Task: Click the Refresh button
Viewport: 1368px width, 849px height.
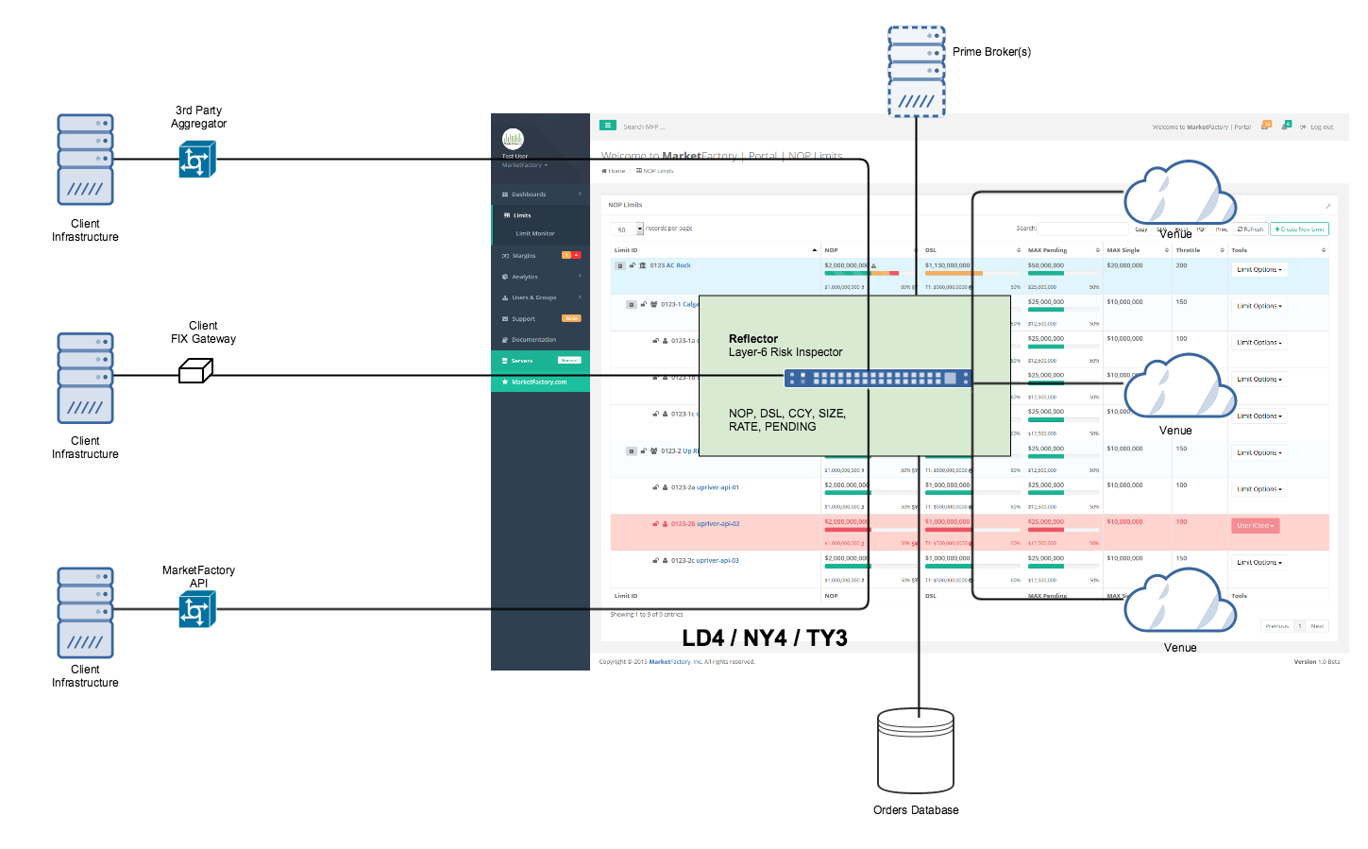Action: [1251, 229]
